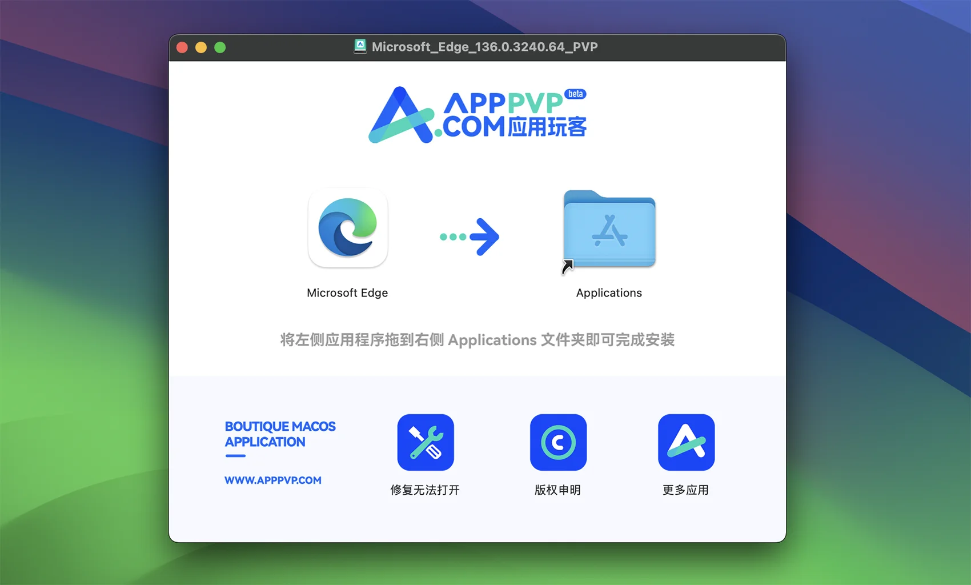Open the Applications folder shortcut
Screen dimensions: 971x585
pyautogui.click(x=609, y=230)
